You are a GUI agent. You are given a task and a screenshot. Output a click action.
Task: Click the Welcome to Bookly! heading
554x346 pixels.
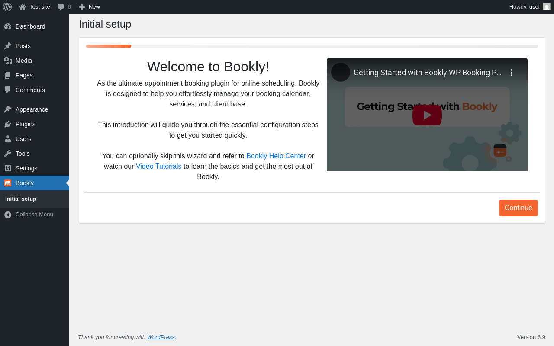(x=208, y=67)
